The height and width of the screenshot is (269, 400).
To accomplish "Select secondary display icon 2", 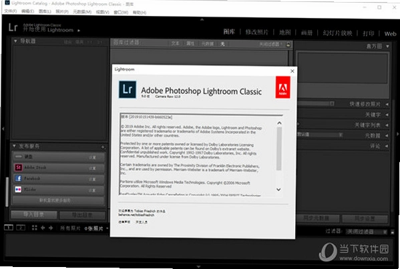I will click(21, 227).
